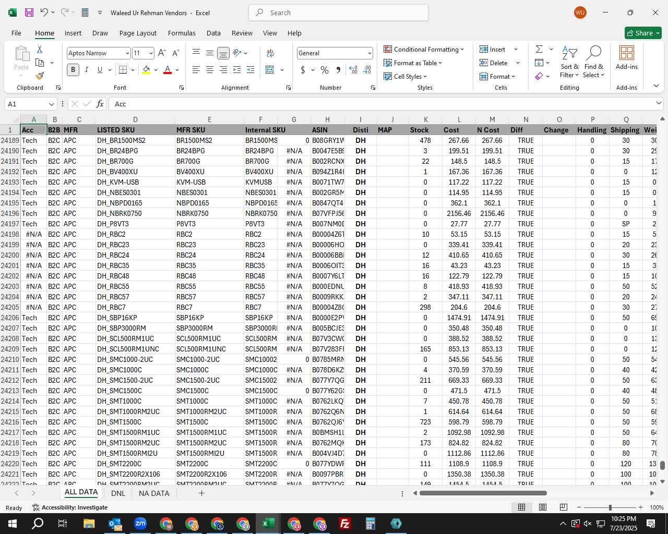This screenshot has width=668, height=534.
Task: Increase indent of cell contents
Action: (250, 70)
